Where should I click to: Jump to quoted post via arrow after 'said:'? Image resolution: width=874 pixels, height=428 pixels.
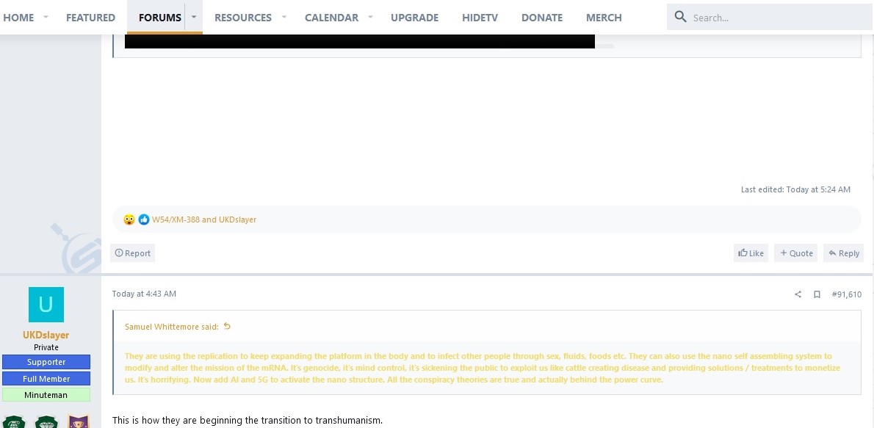coord(227,327)
